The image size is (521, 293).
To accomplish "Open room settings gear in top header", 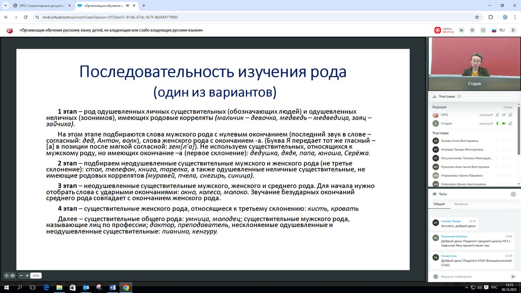I will [483, 30].
